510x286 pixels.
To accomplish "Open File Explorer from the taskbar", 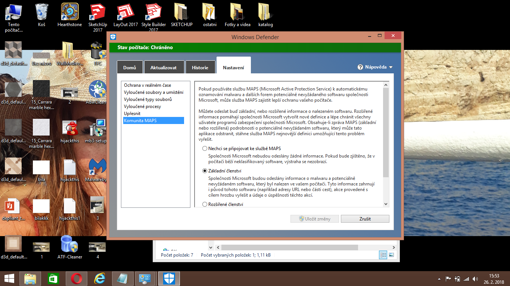I will pos(30,278).
